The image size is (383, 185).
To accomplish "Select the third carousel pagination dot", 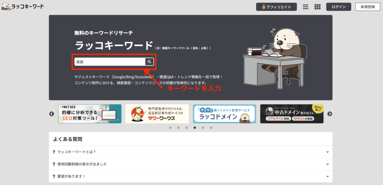I will coord(187,128).
